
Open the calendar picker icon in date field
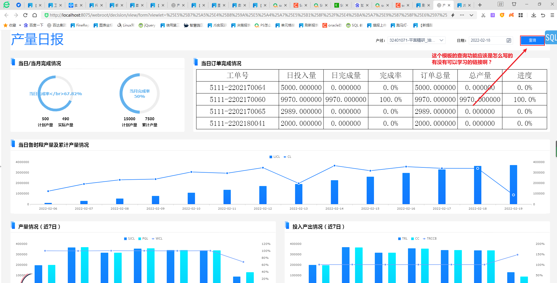509,40
